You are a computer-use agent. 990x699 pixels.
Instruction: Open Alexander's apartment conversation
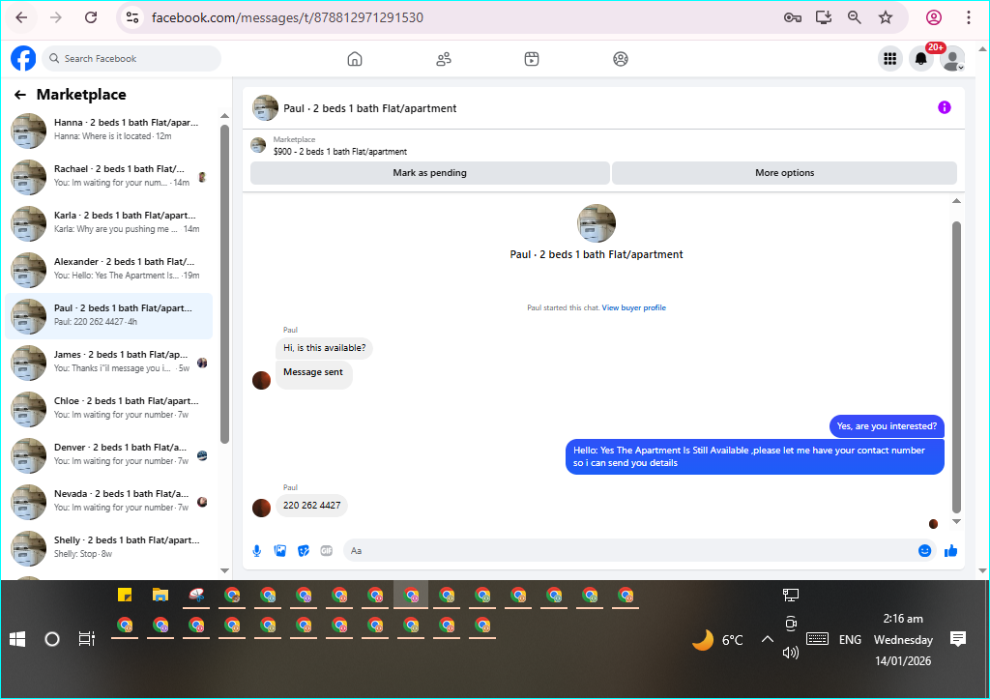click(108, 269)
